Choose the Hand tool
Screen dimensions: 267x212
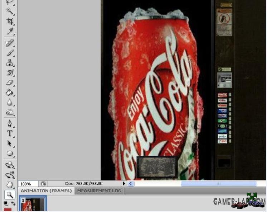point(10,185)
